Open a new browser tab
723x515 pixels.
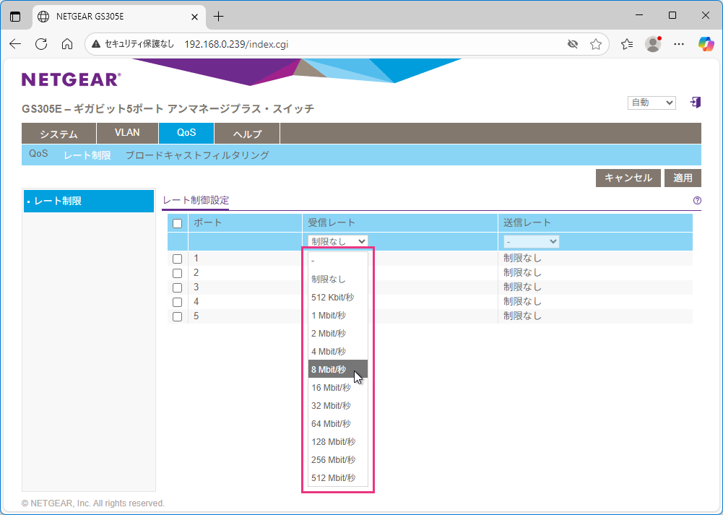pyautogui.click(x=219, y=16)
